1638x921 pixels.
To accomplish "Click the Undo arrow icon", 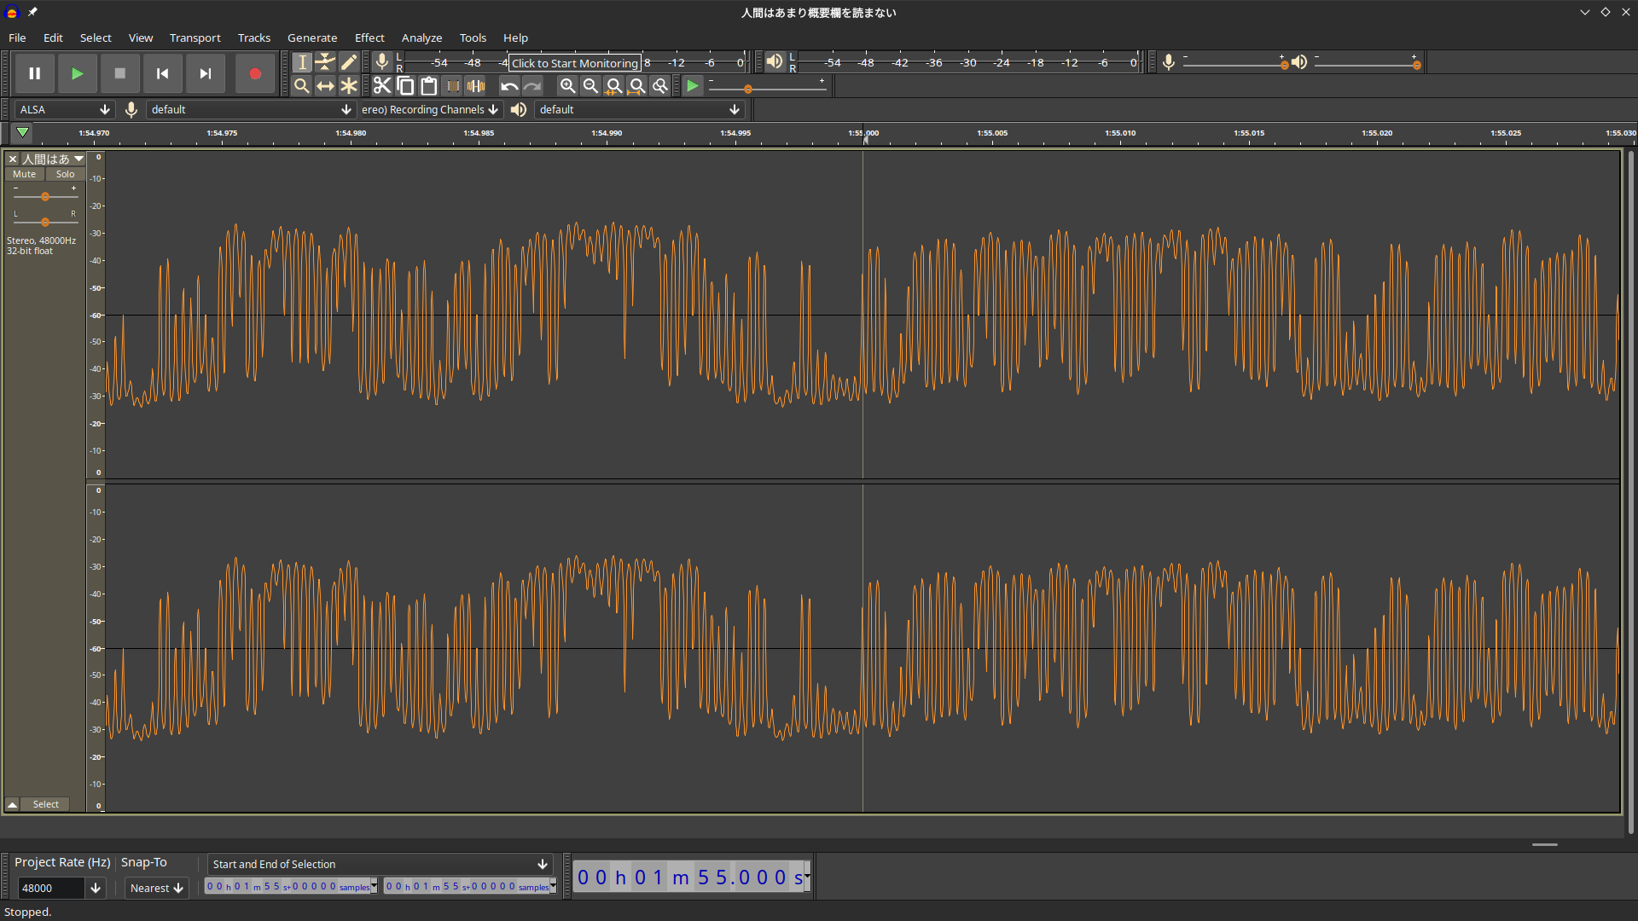I will 509,85.
